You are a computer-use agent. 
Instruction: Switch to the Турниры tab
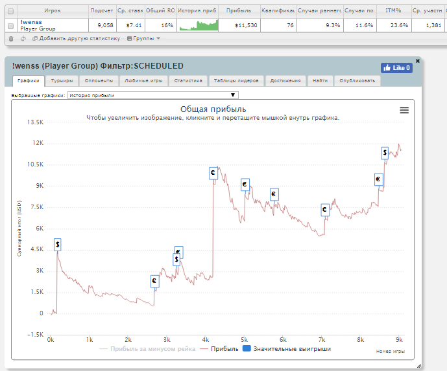(x=62, y=81)
